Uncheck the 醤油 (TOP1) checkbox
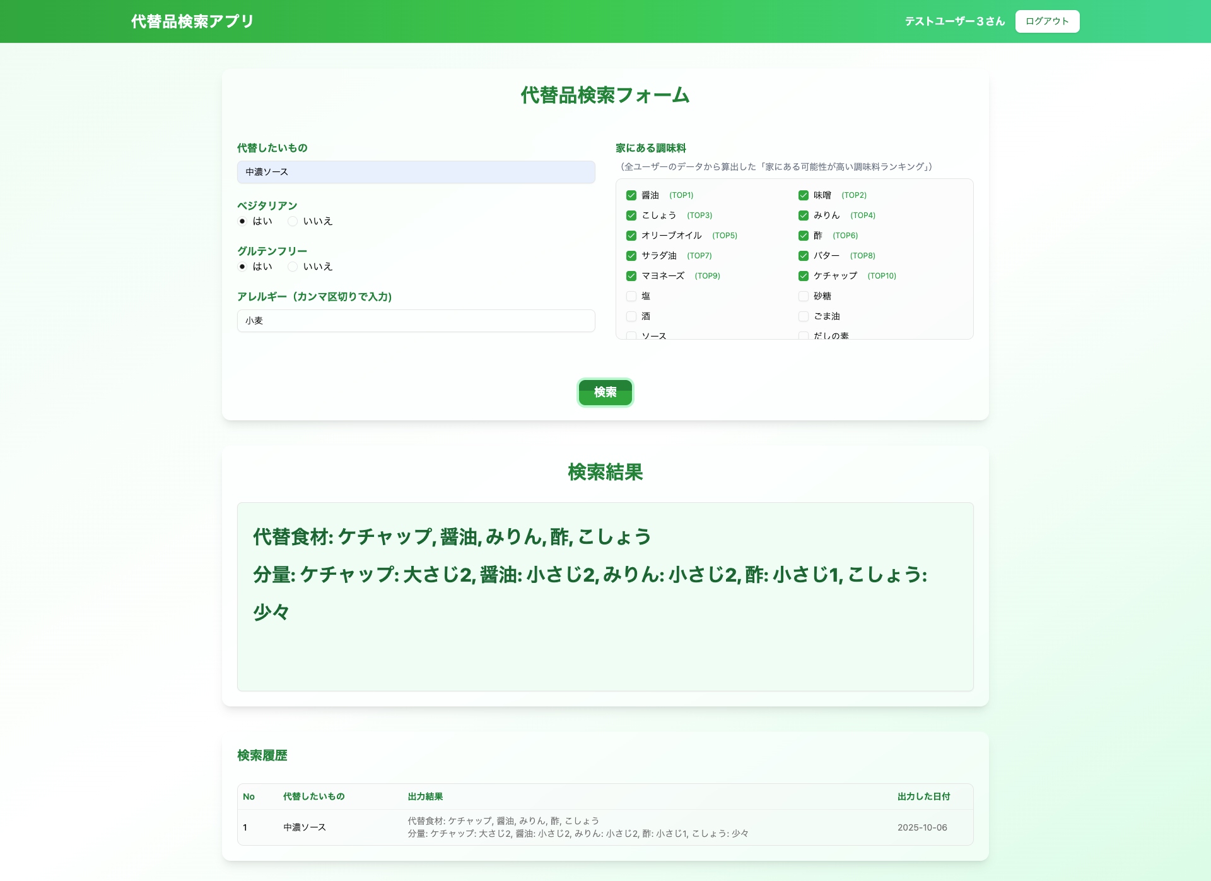Screen dimensions: 1211x881 click(x=631, y=195)
